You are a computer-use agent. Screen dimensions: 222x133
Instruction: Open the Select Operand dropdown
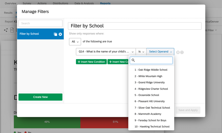pyautogui.click(x=160, y=52)
